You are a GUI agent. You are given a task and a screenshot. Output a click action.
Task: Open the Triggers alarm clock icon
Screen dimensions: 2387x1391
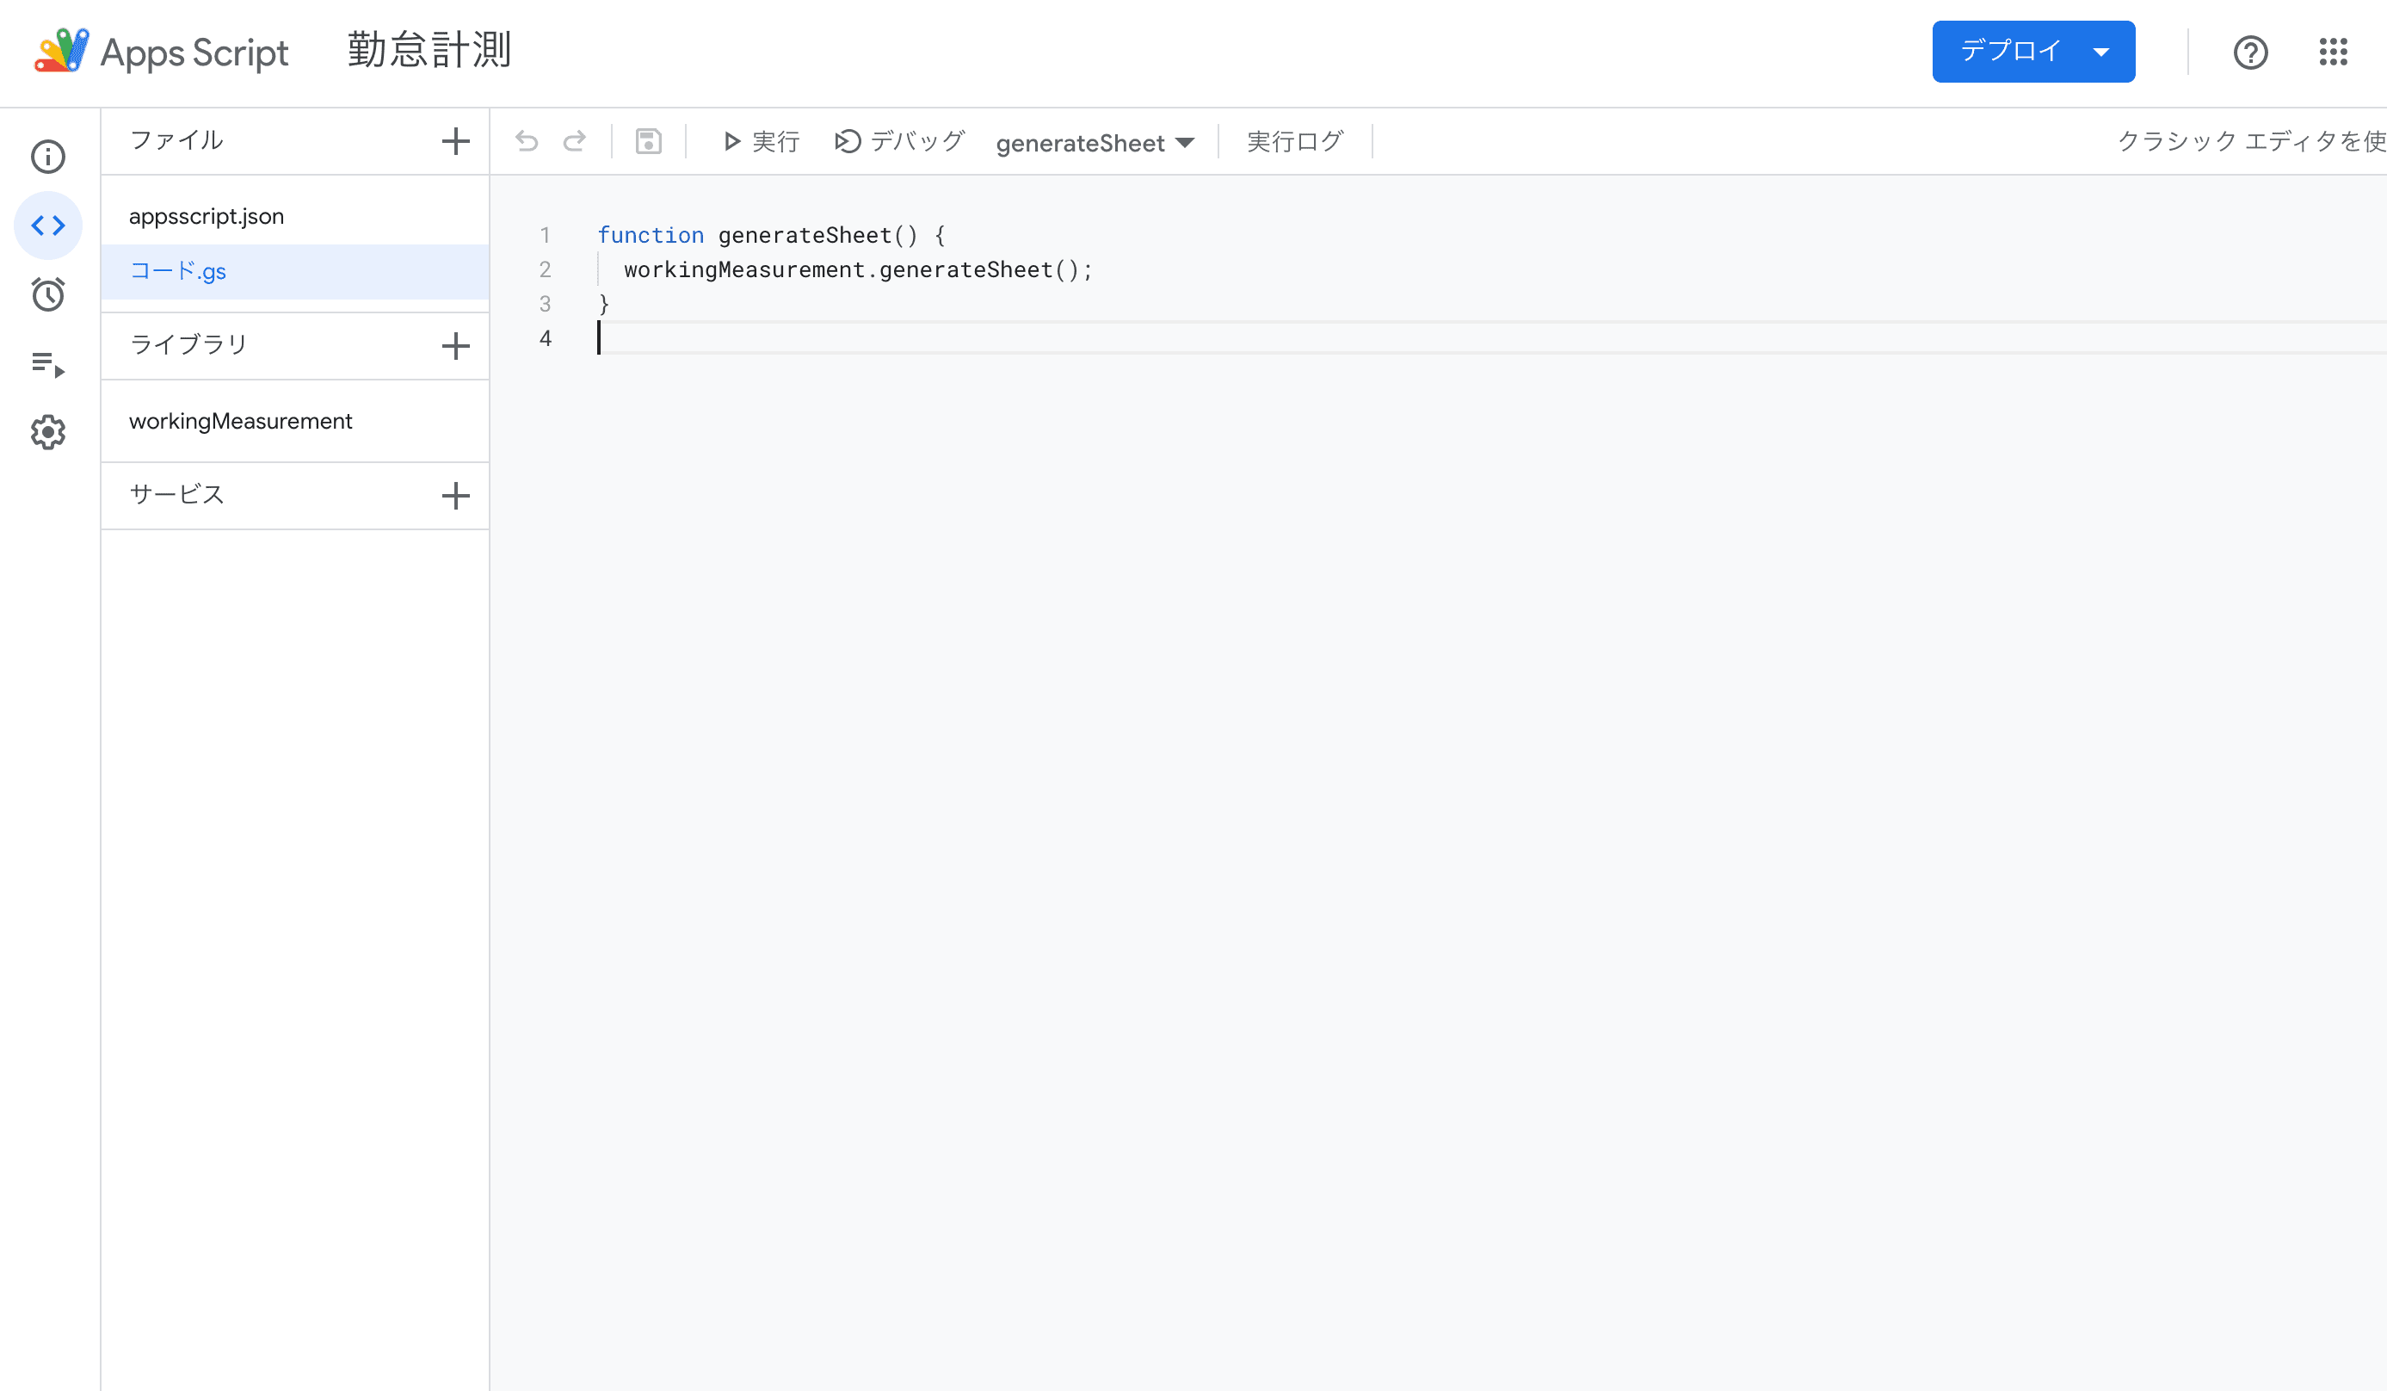pos(48,294)
